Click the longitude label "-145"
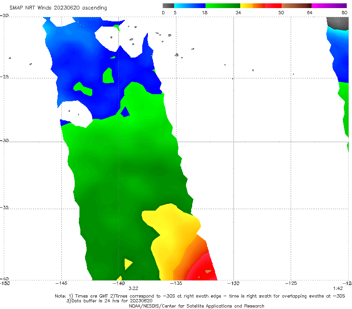Screen dimensions: 352x309 [x=61, y=283]
